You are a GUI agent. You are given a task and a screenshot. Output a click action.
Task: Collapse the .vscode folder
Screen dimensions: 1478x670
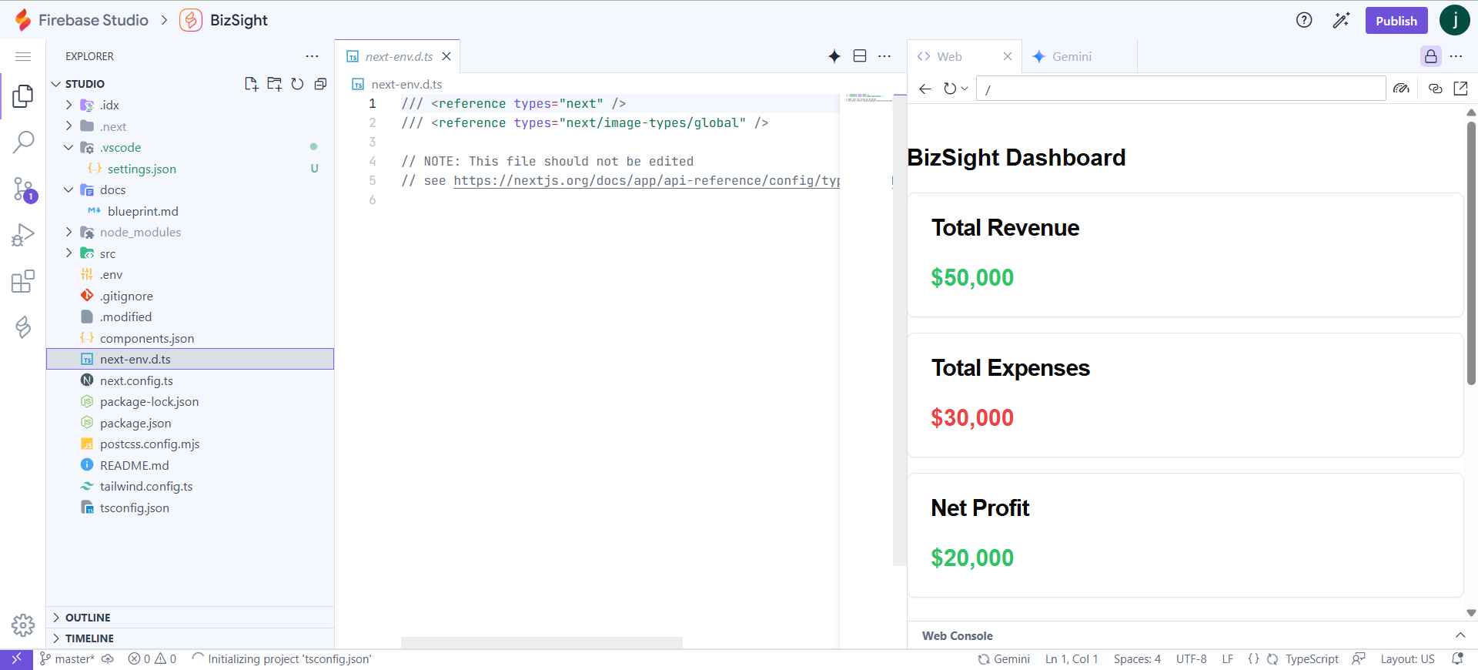point(69,147)
